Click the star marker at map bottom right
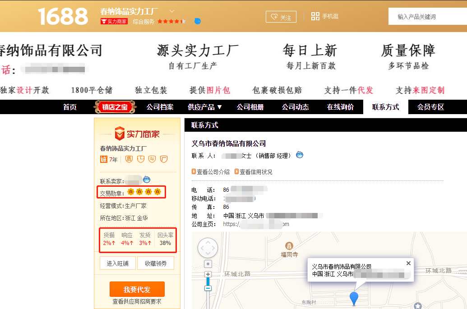Screen dimensions: 467x309 [418, 306]
